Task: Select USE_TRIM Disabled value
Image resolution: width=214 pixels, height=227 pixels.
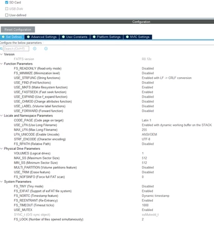Action: [x=148, y=172]
